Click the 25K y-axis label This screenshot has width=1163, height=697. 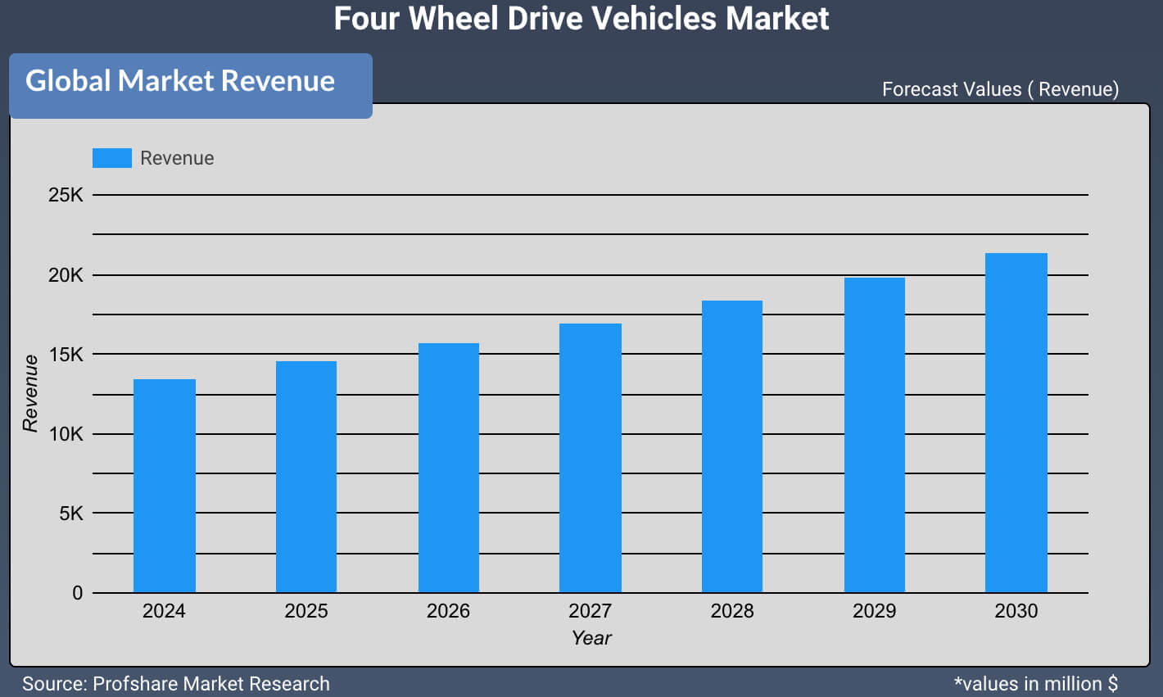click(x=66, y=195)
